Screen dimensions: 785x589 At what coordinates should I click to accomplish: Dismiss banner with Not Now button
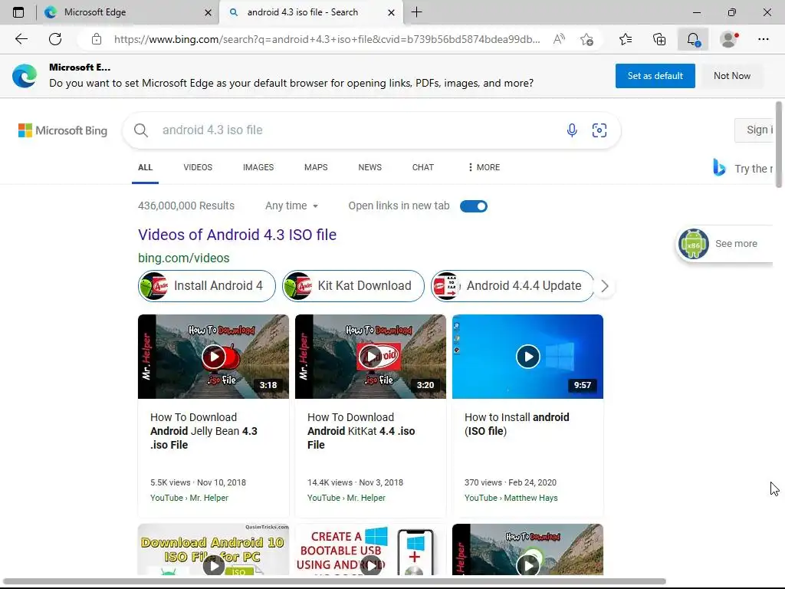pos(732,76)
